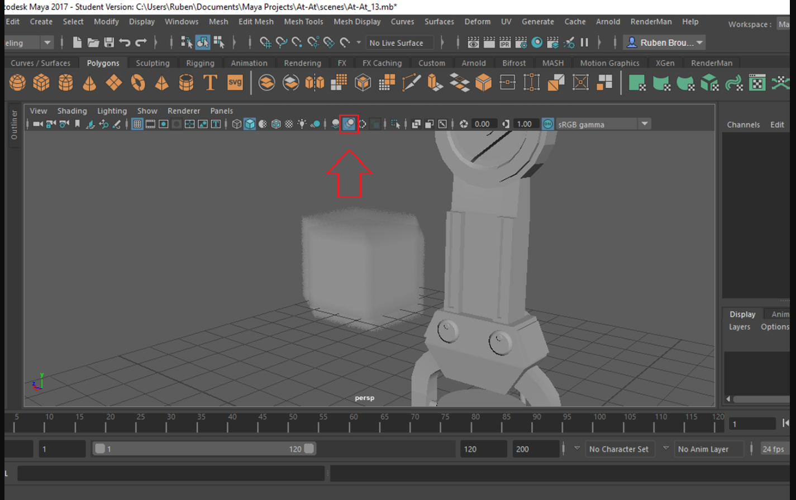The image size is (796, 500).
Task: Create a polygon cube from the shelf
Action: coord(42,83)
